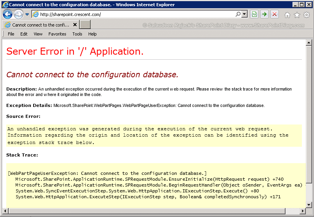Open the Tools gear icon
This screenshot has width=314, height=217.
307,15
